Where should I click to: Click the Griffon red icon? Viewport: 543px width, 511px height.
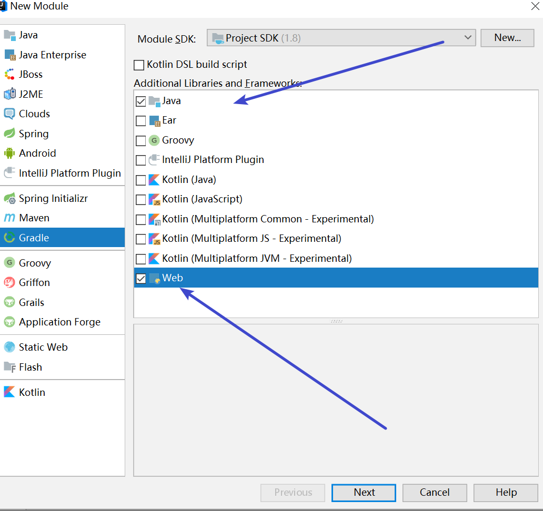tap(9, 282)
